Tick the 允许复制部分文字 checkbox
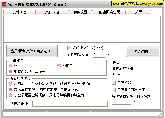Image resolution: width=165 pixels, height=118 pixels. pos(114,90)
